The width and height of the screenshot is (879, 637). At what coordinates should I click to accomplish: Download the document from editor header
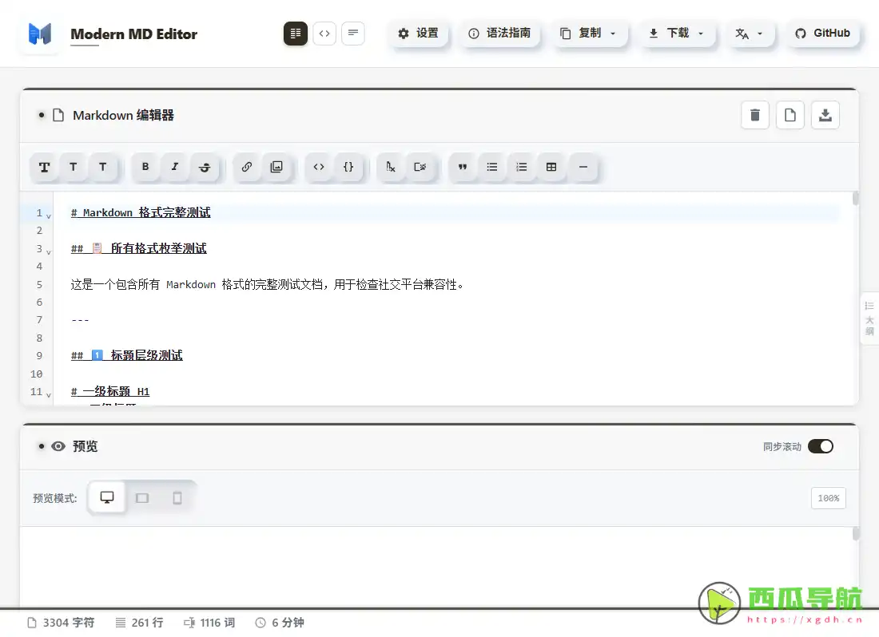tap(825, 115)
